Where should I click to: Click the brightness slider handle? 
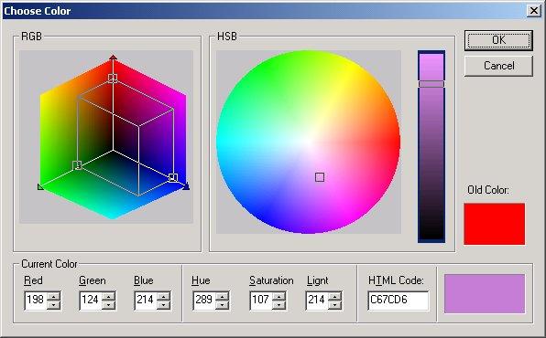pos(431,84)
